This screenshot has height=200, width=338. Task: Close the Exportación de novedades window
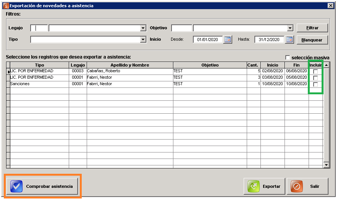pos(330,6)
